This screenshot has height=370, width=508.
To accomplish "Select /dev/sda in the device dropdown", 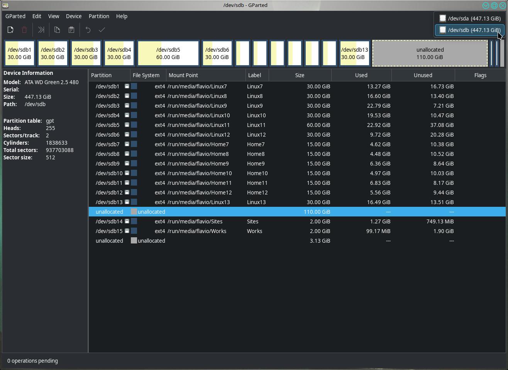I will pyautogui.click(x=469, y=19).
